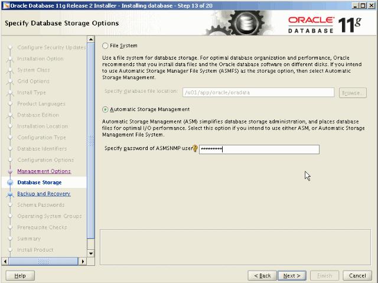Click 'Database Identifiers' step text

pyautogui.click(x=42, y=149)
